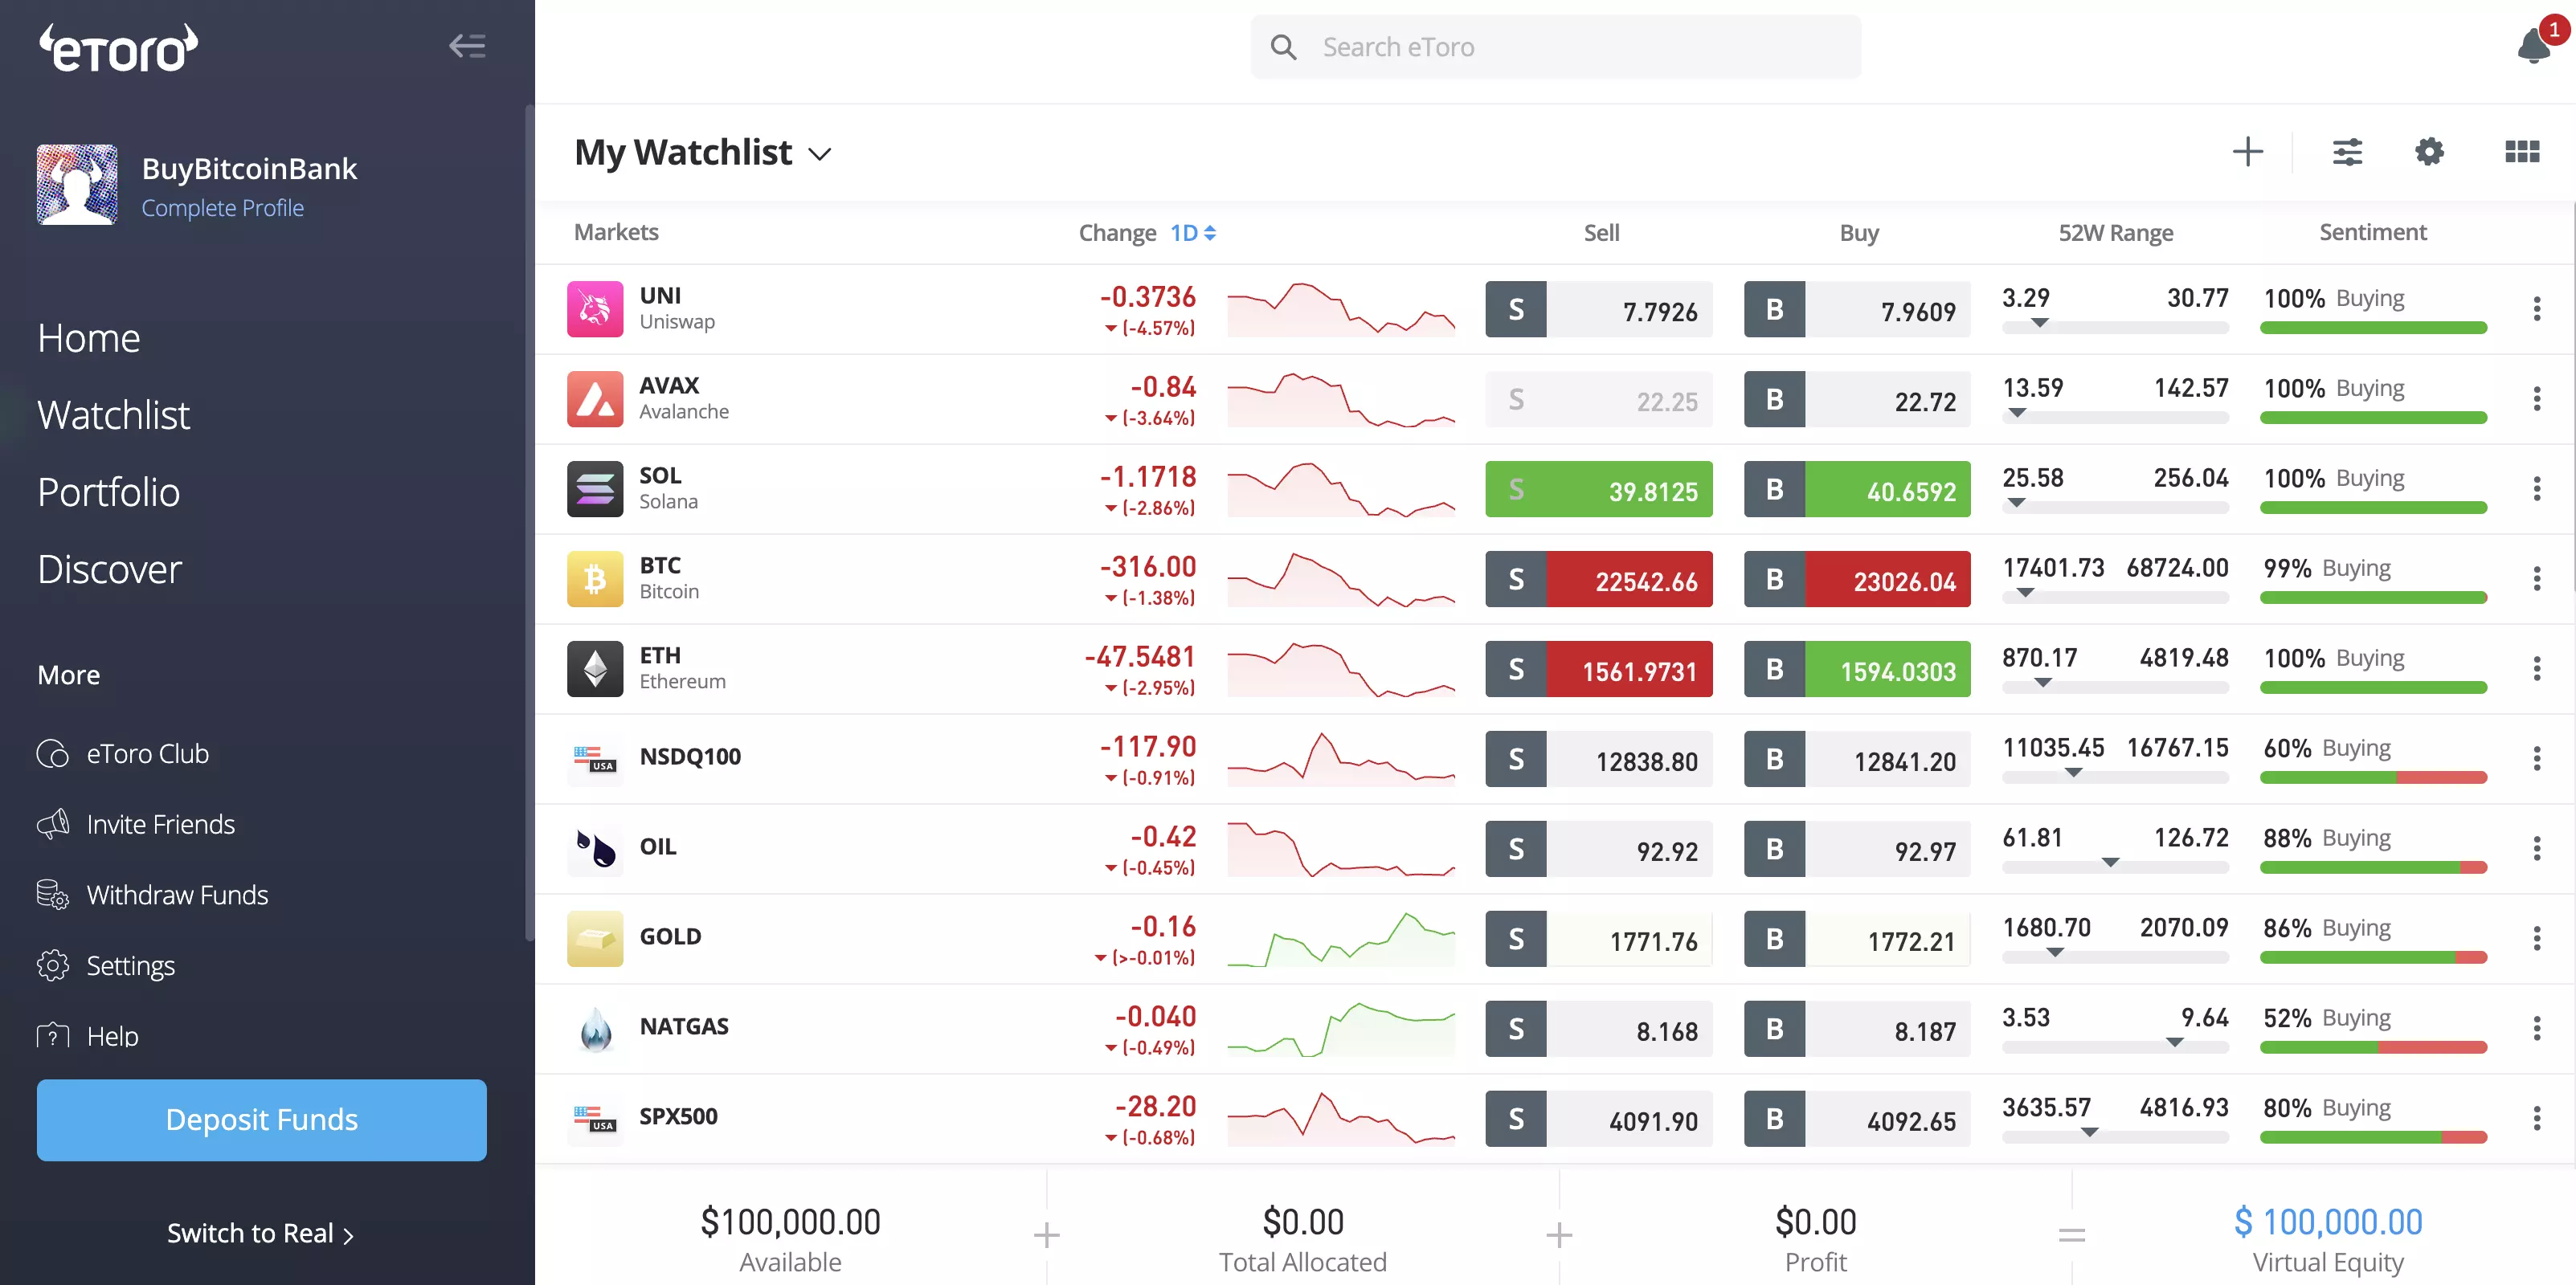Image resolution: width=2576 pixels, height=1285 pixels.
Task: Sell OIL at 92.92
Action: (x=1598, y=850)
